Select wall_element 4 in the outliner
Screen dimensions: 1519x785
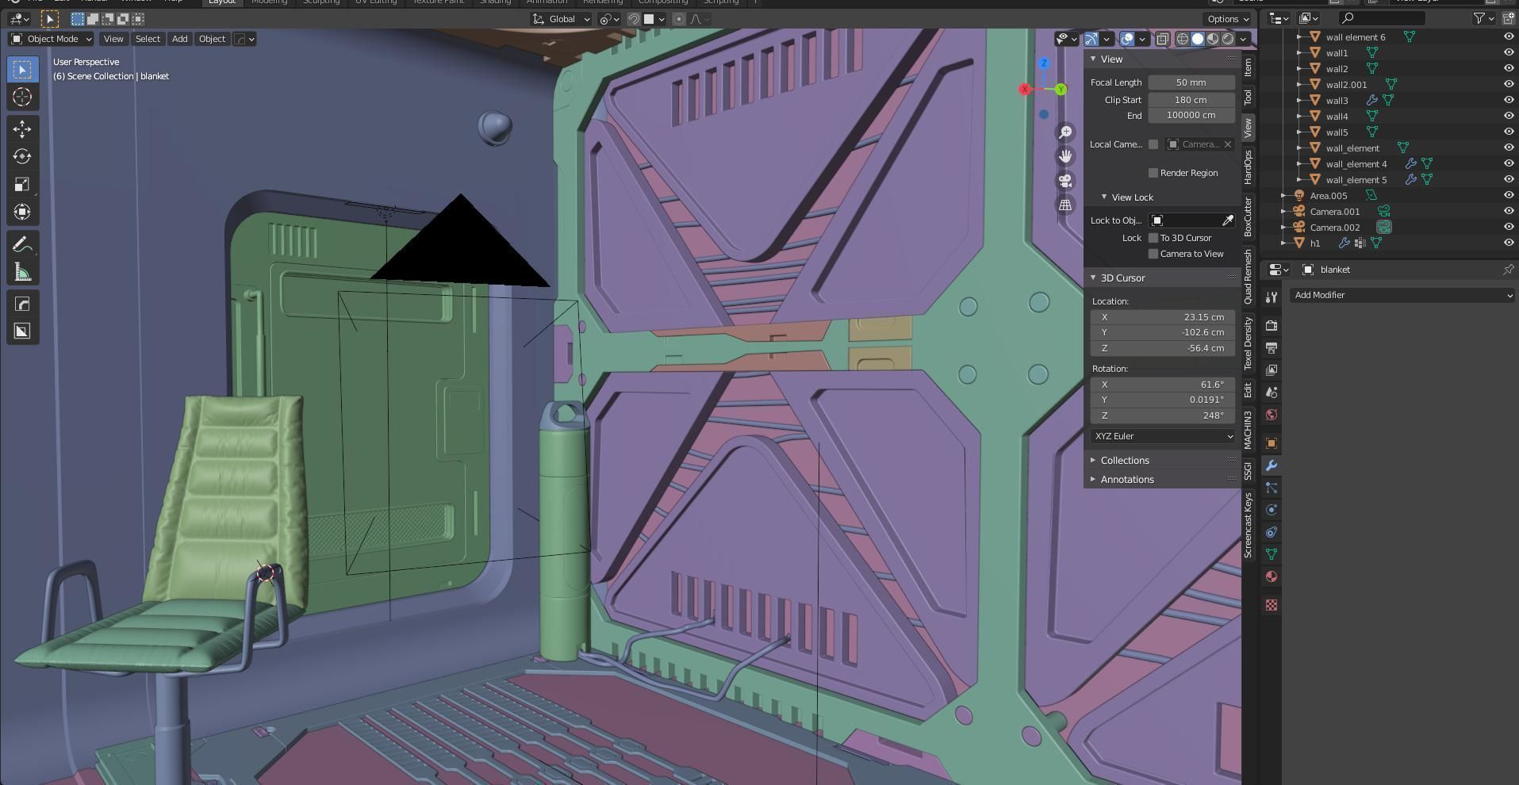[x=1356, y=164]
